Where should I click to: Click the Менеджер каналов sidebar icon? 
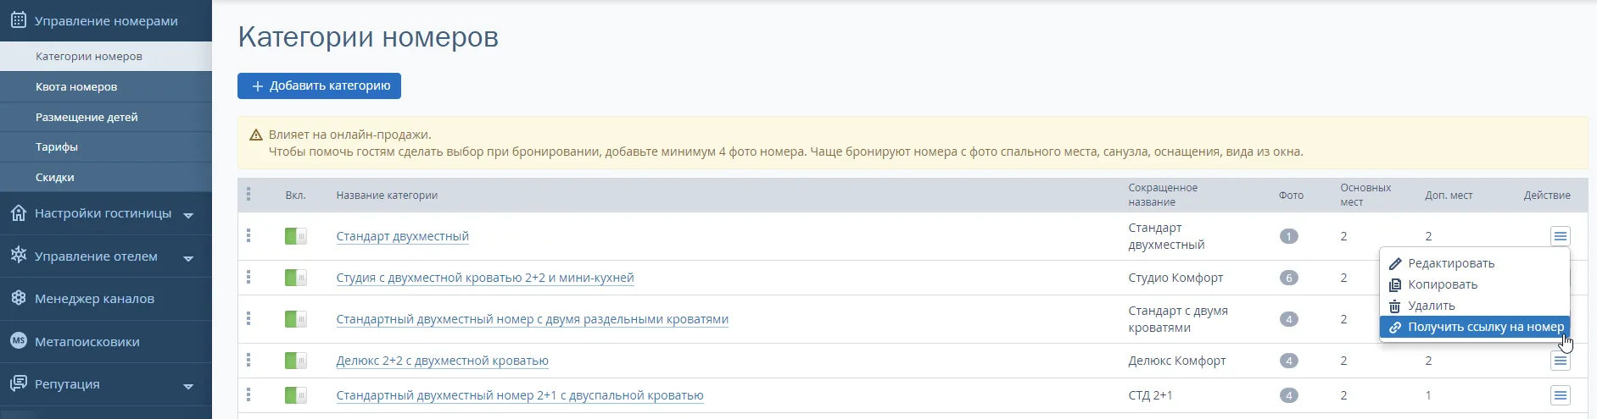coord(19,298)
